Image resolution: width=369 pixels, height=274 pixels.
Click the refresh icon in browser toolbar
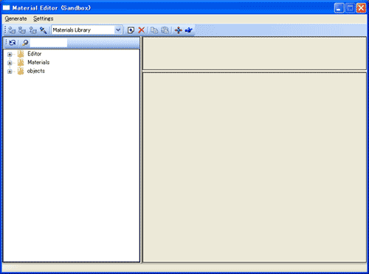[x=13, y=43]
